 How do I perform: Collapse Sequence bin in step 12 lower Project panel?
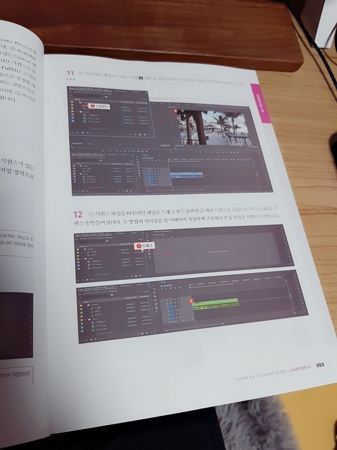point(85,305)
